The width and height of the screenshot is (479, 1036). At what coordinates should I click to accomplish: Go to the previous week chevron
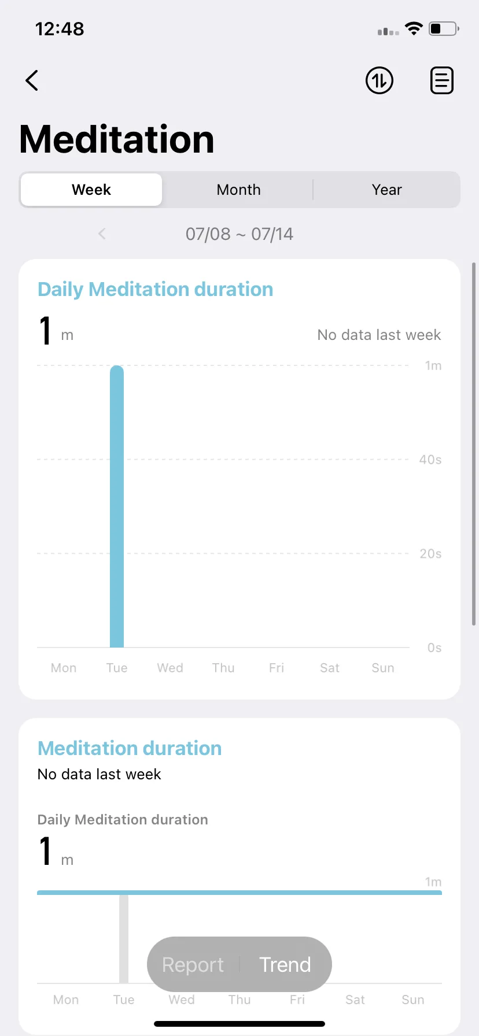(102, 234)
